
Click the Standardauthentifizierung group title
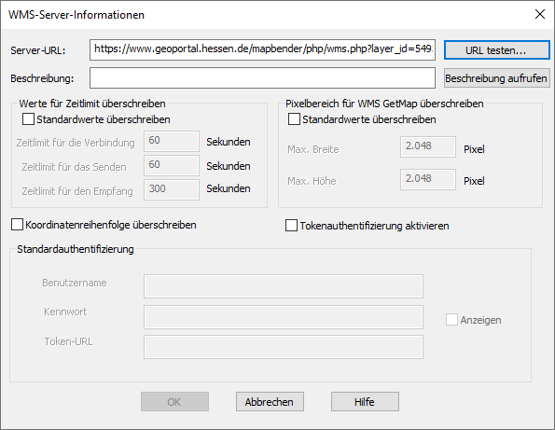(76, 249)
